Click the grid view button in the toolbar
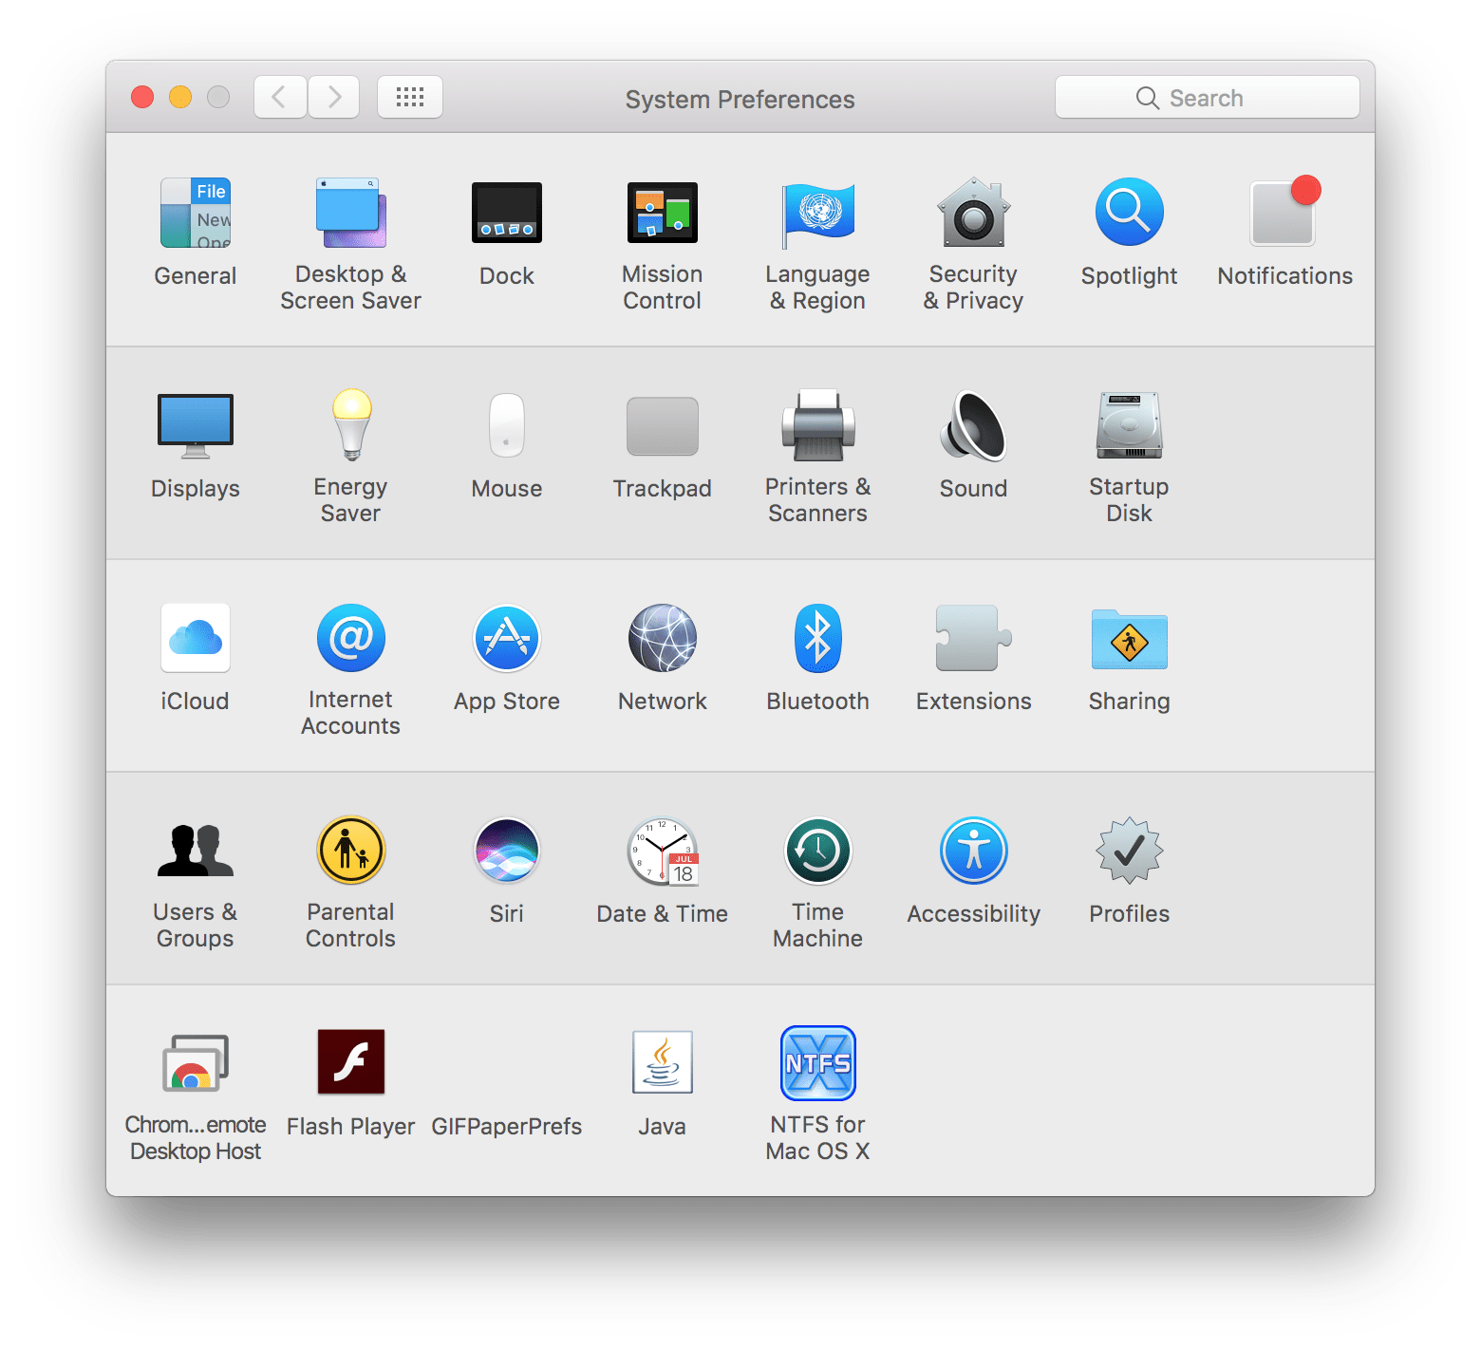The image size is (1481, 1348). tap(410, 97)
